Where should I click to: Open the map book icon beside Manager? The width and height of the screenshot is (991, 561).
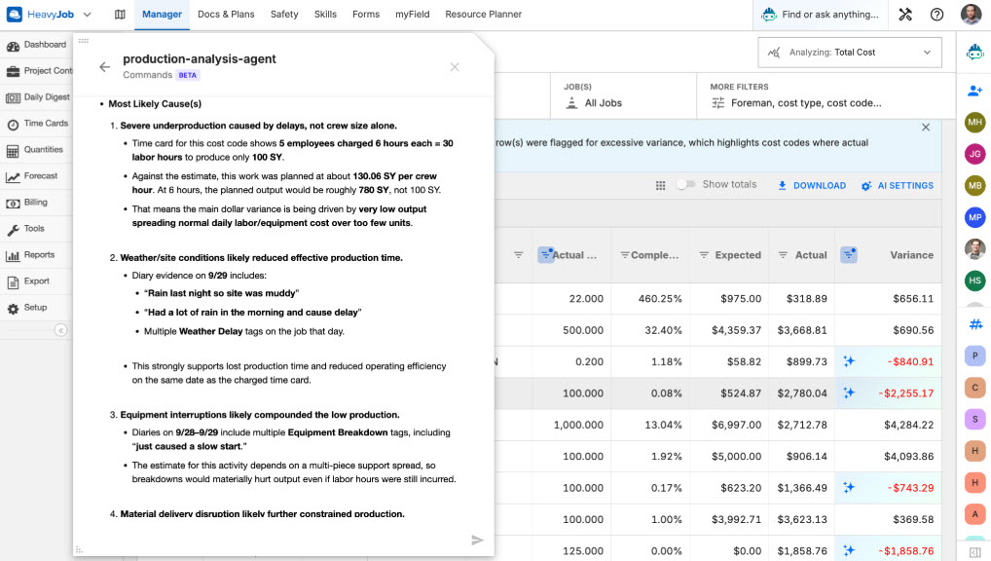(x=120, y=14)
